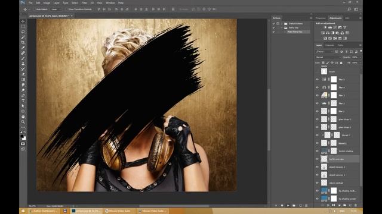382x214 pixels.
Task: Hide the filter 5 layer
Action: [317, 79]
